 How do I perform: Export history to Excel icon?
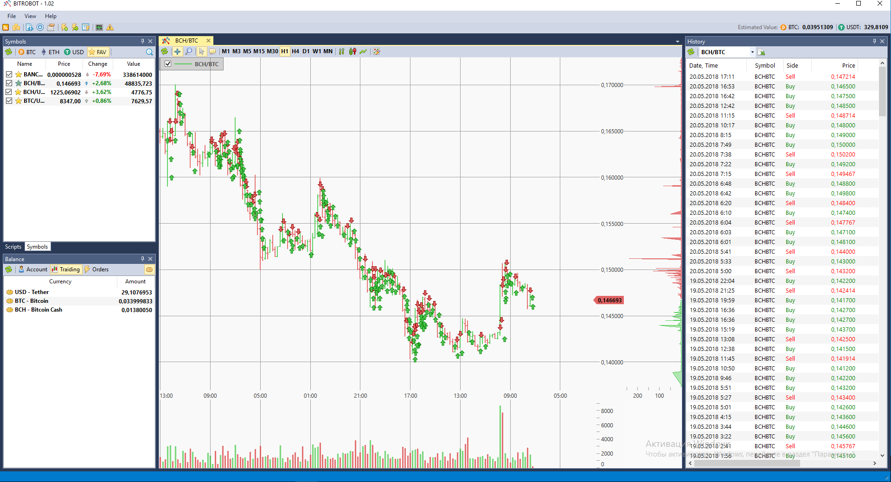coord(762,52)
